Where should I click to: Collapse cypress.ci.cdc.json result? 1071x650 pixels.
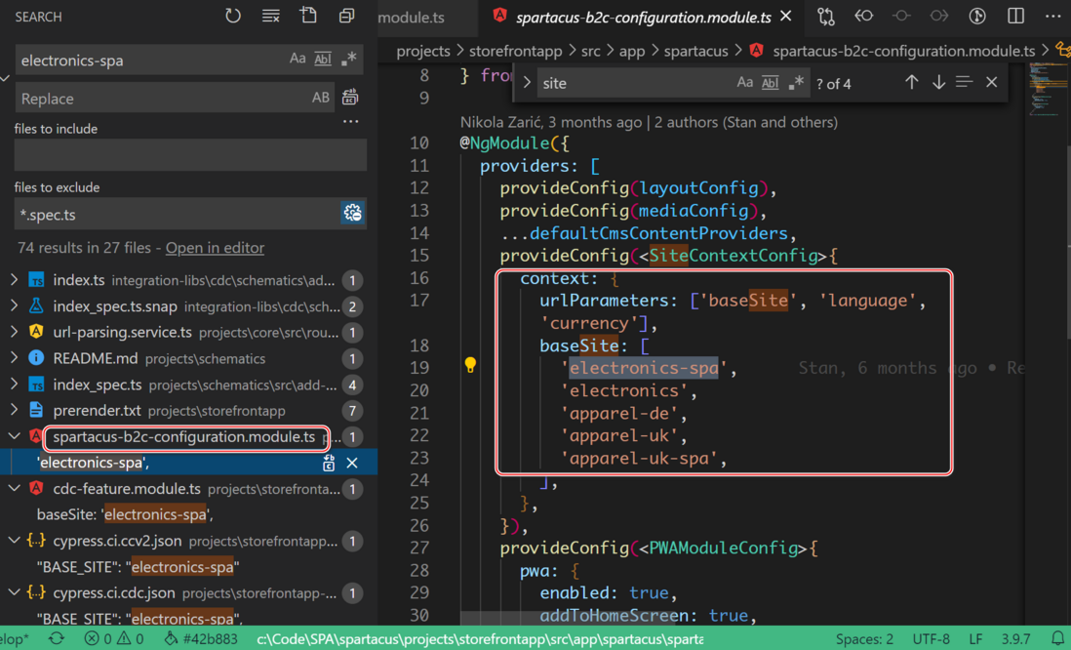[15, 591]
